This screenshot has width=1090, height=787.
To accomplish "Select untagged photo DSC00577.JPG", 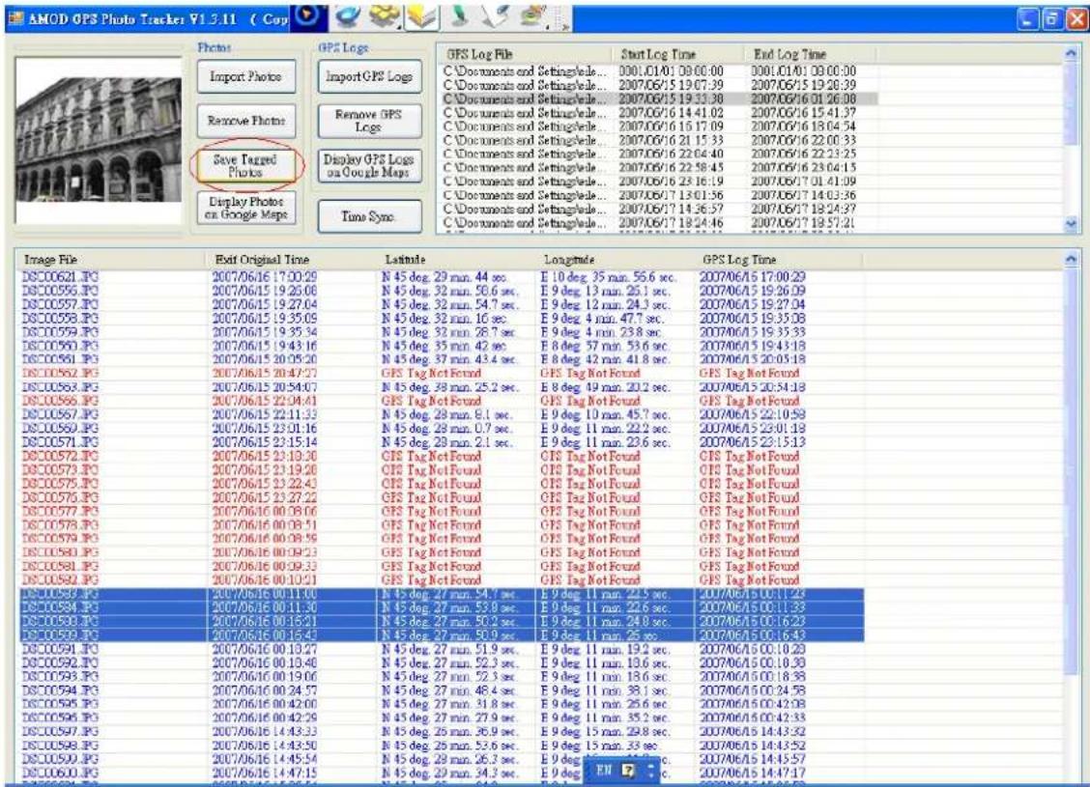I will (x=442, y=511).
